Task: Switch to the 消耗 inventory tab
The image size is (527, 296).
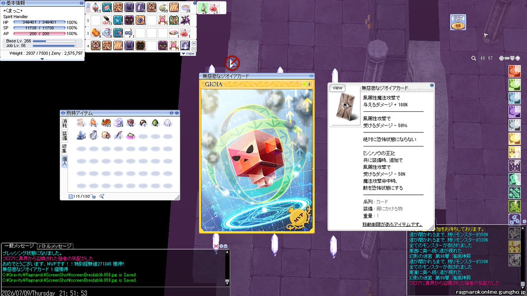Action: pos(64,123)
